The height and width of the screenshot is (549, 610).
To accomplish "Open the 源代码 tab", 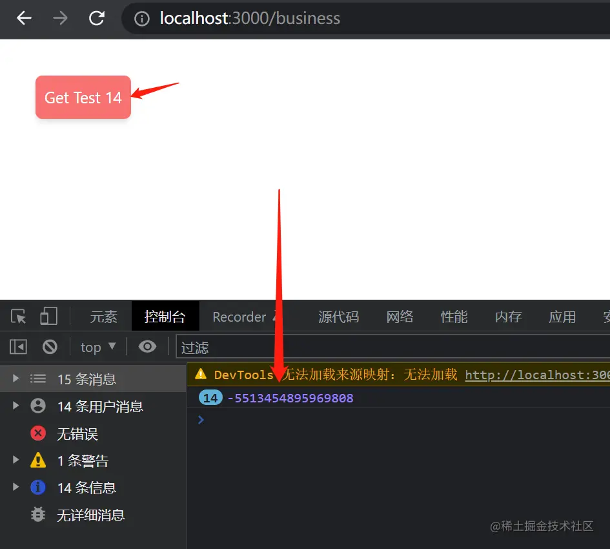I will click(338, 316).
